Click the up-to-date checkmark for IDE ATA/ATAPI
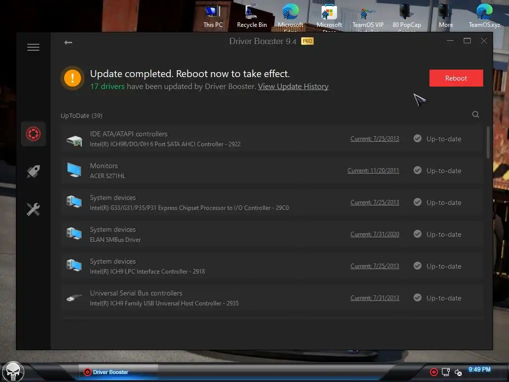509x382 pixels. tap(418, 139)
